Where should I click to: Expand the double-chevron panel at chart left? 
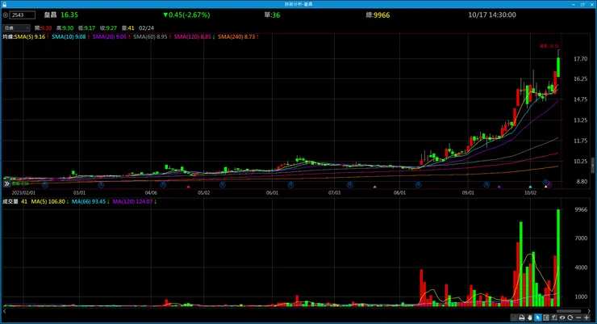[6, 183]
